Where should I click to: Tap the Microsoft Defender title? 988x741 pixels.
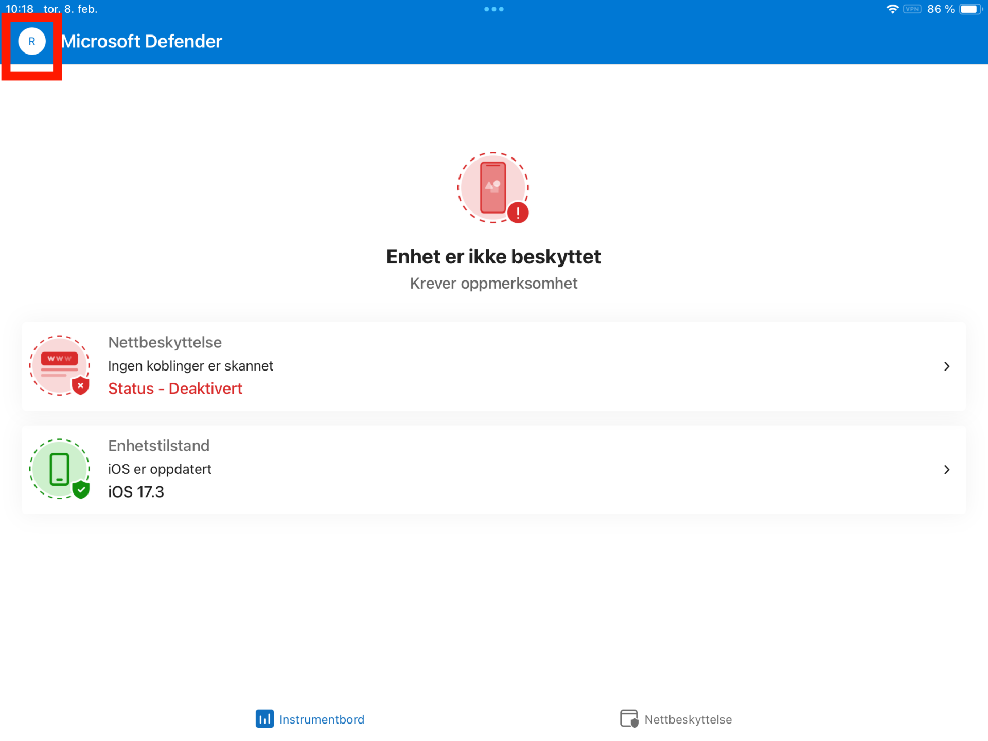(x=142, y=42)
